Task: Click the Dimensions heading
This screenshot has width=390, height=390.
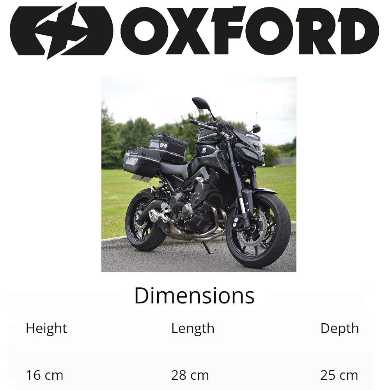Action: point(194,296)
